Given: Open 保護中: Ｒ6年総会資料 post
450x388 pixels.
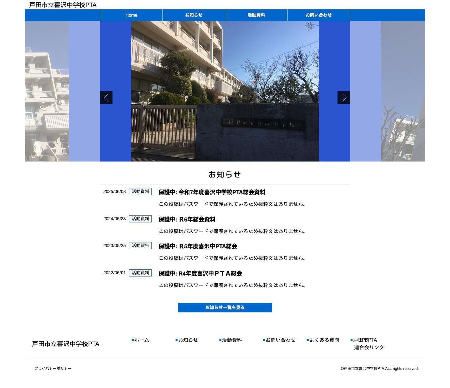Looking at the screenshot, I should click(x=187, y=220).
